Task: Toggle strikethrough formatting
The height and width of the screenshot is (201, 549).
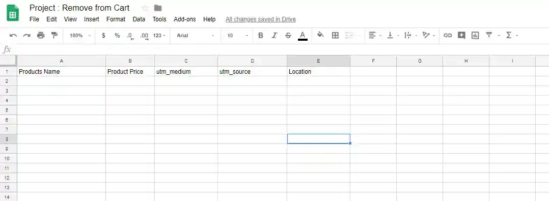Action: pos(288,35)
